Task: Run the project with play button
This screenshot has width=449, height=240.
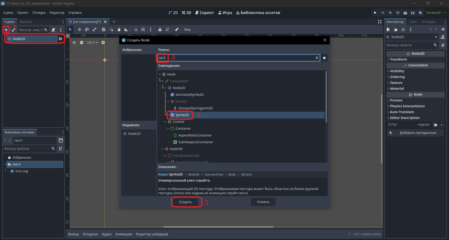Action: 375,13
